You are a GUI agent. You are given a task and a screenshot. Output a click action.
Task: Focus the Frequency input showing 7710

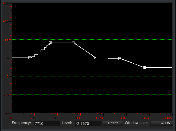(47, 124)
